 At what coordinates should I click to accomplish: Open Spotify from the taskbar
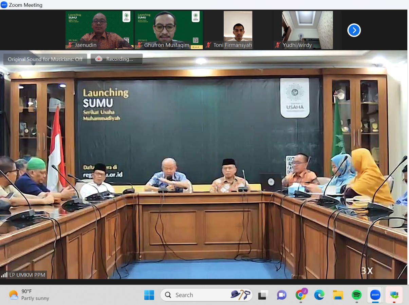[x=356, y=295]
